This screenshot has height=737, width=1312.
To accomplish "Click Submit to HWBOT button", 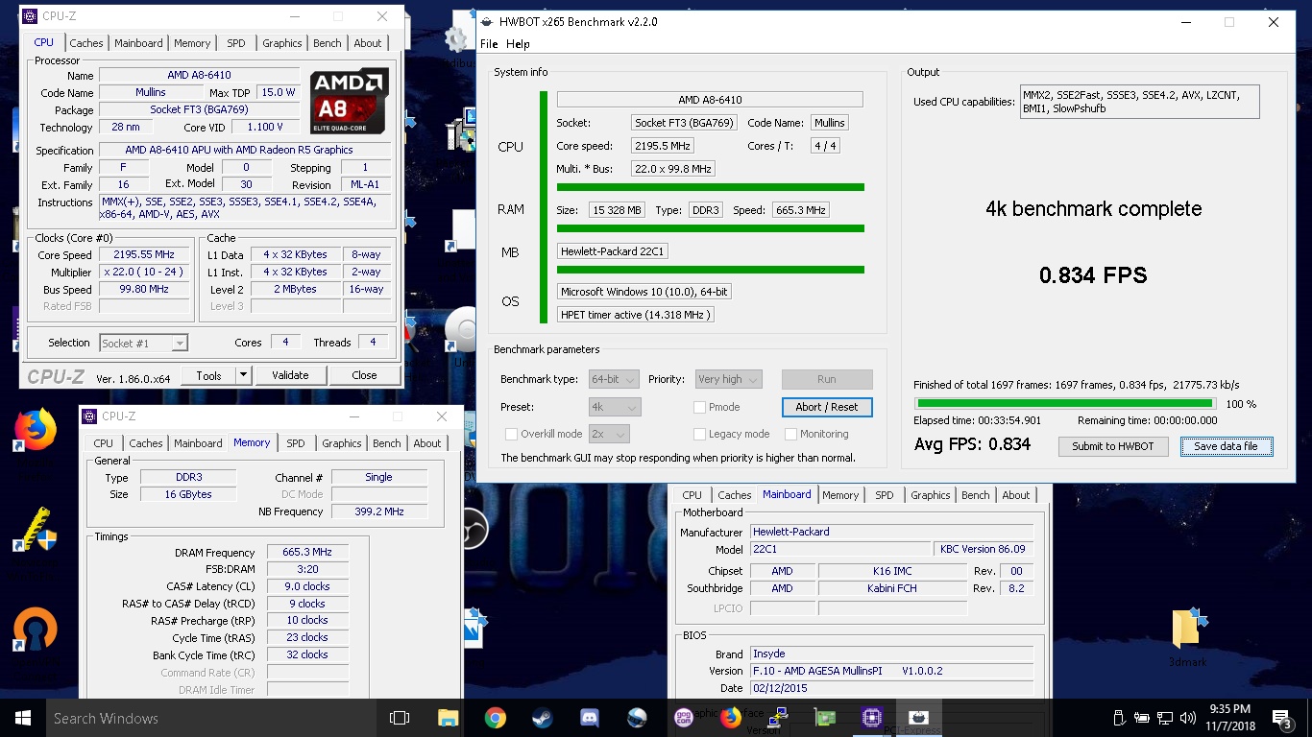I will coord(1113,446).
